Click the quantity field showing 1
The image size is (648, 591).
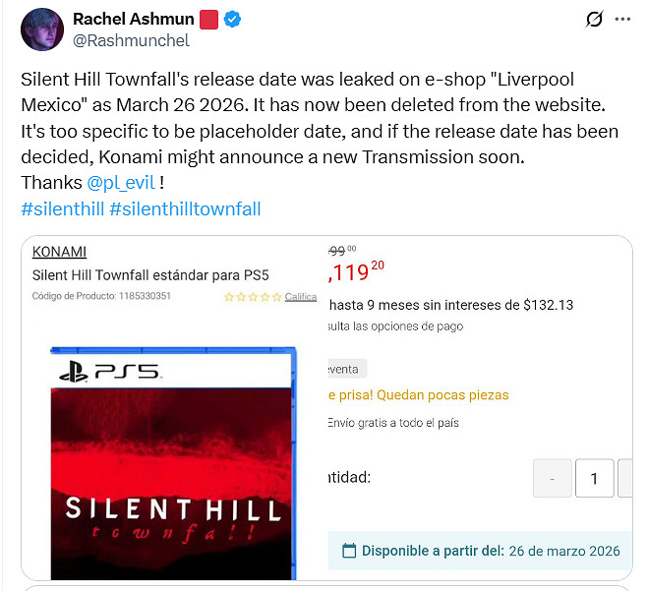594,479
